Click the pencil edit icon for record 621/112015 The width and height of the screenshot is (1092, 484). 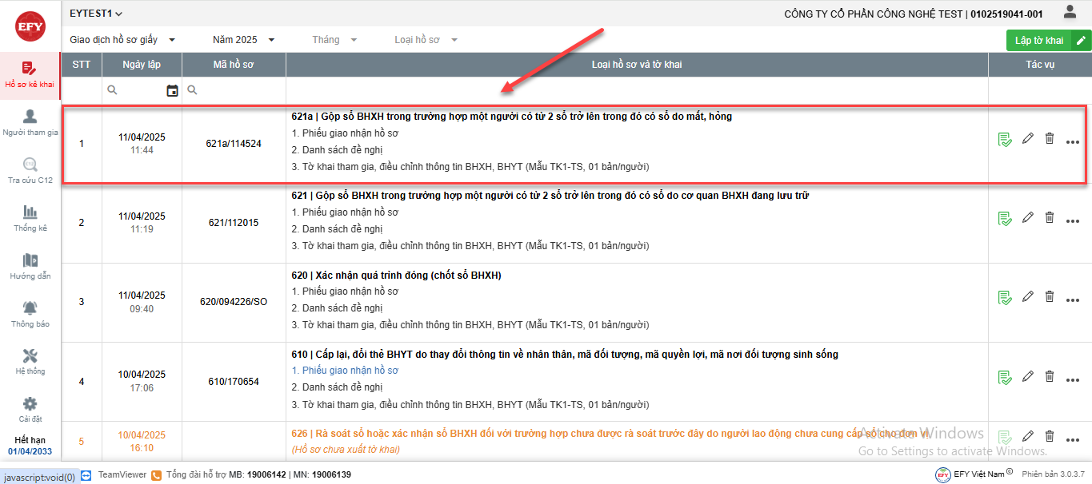[1028, 217]
